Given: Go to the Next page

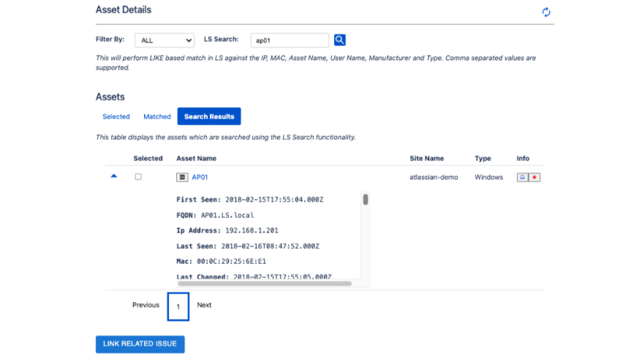Looking at the screenshot, I should click(204, 305).
